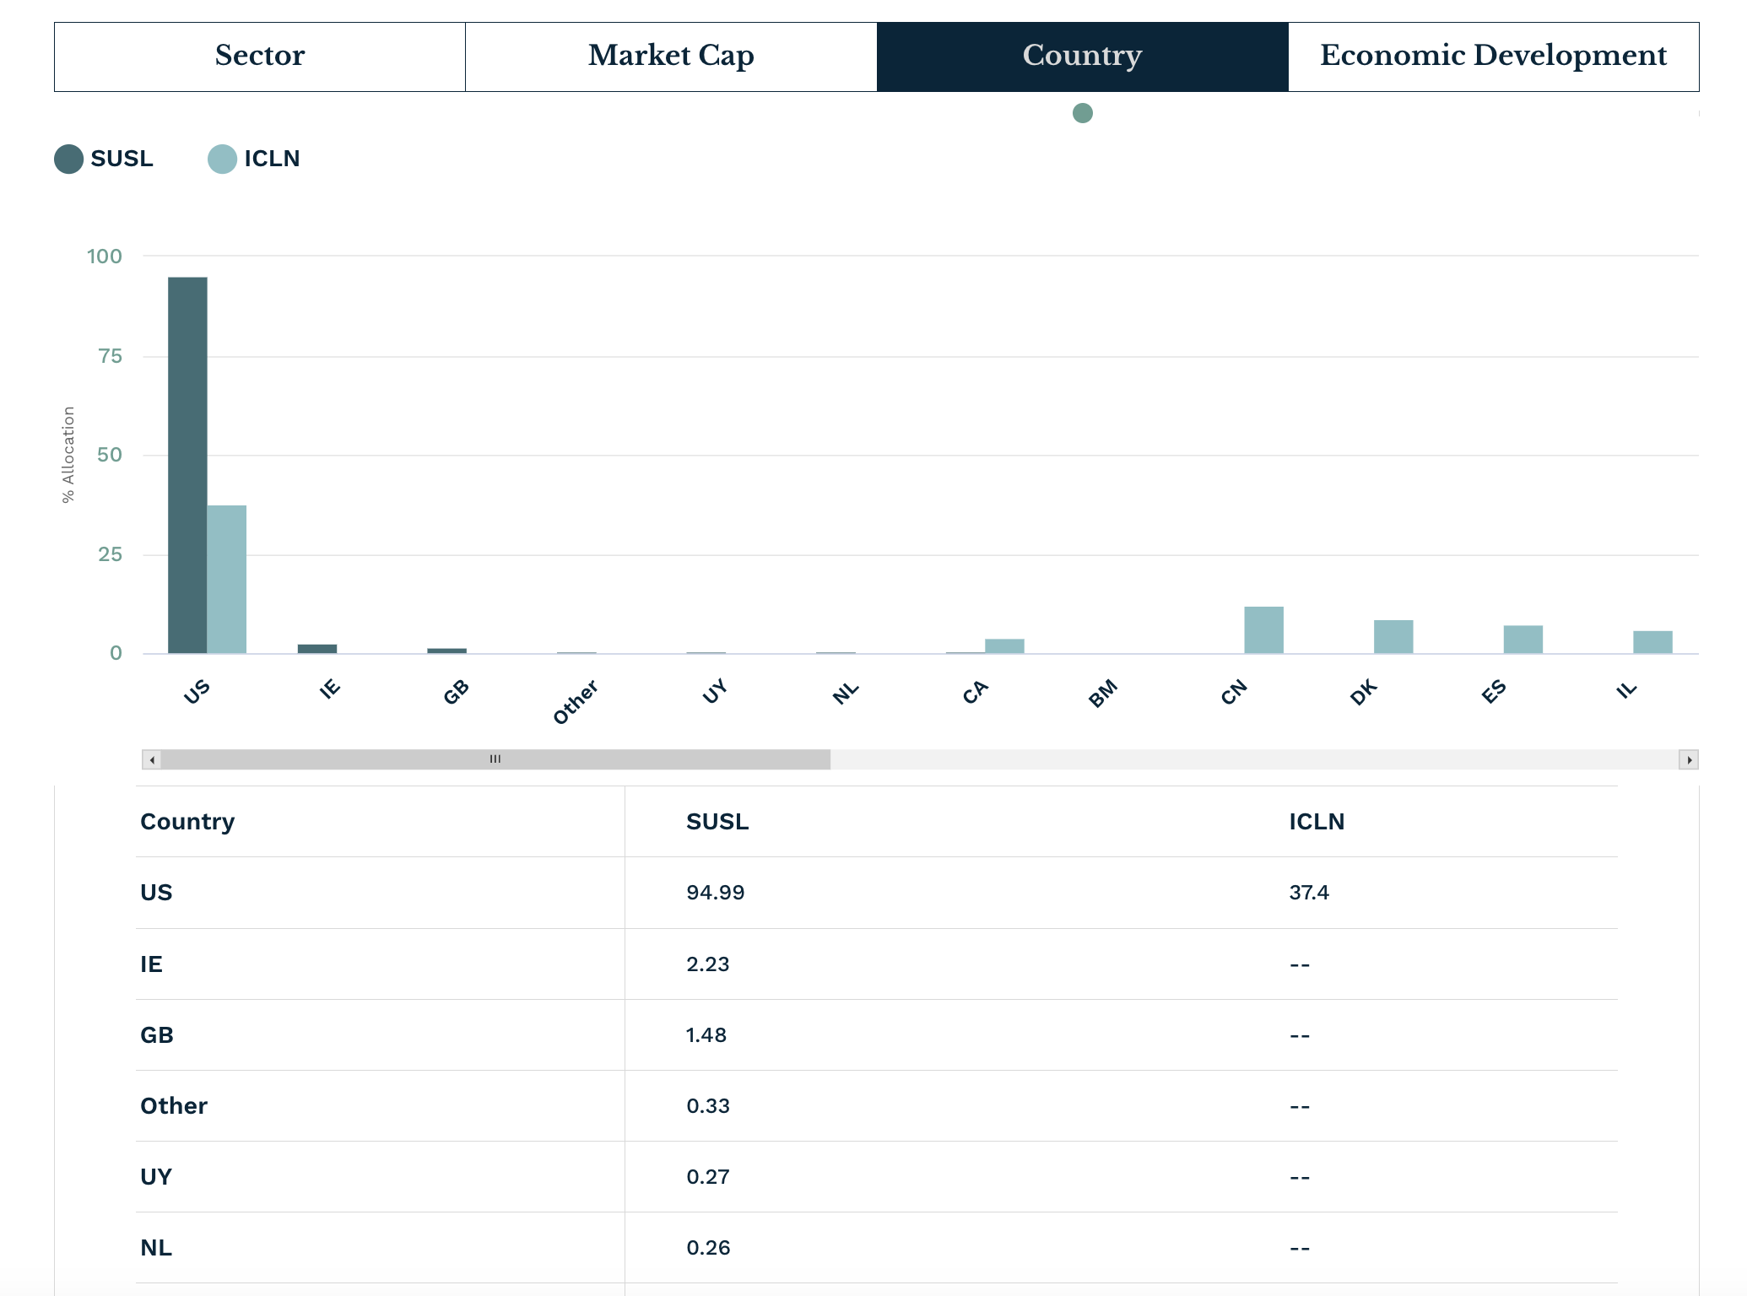
Task: Click the ICLN bar for DK
Action: point(1393,636)
